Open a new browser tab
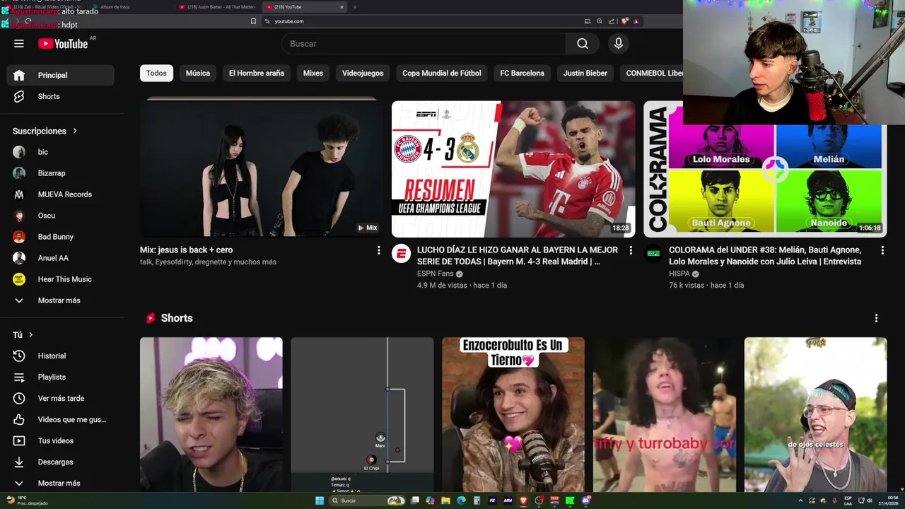 coord(355,7)
